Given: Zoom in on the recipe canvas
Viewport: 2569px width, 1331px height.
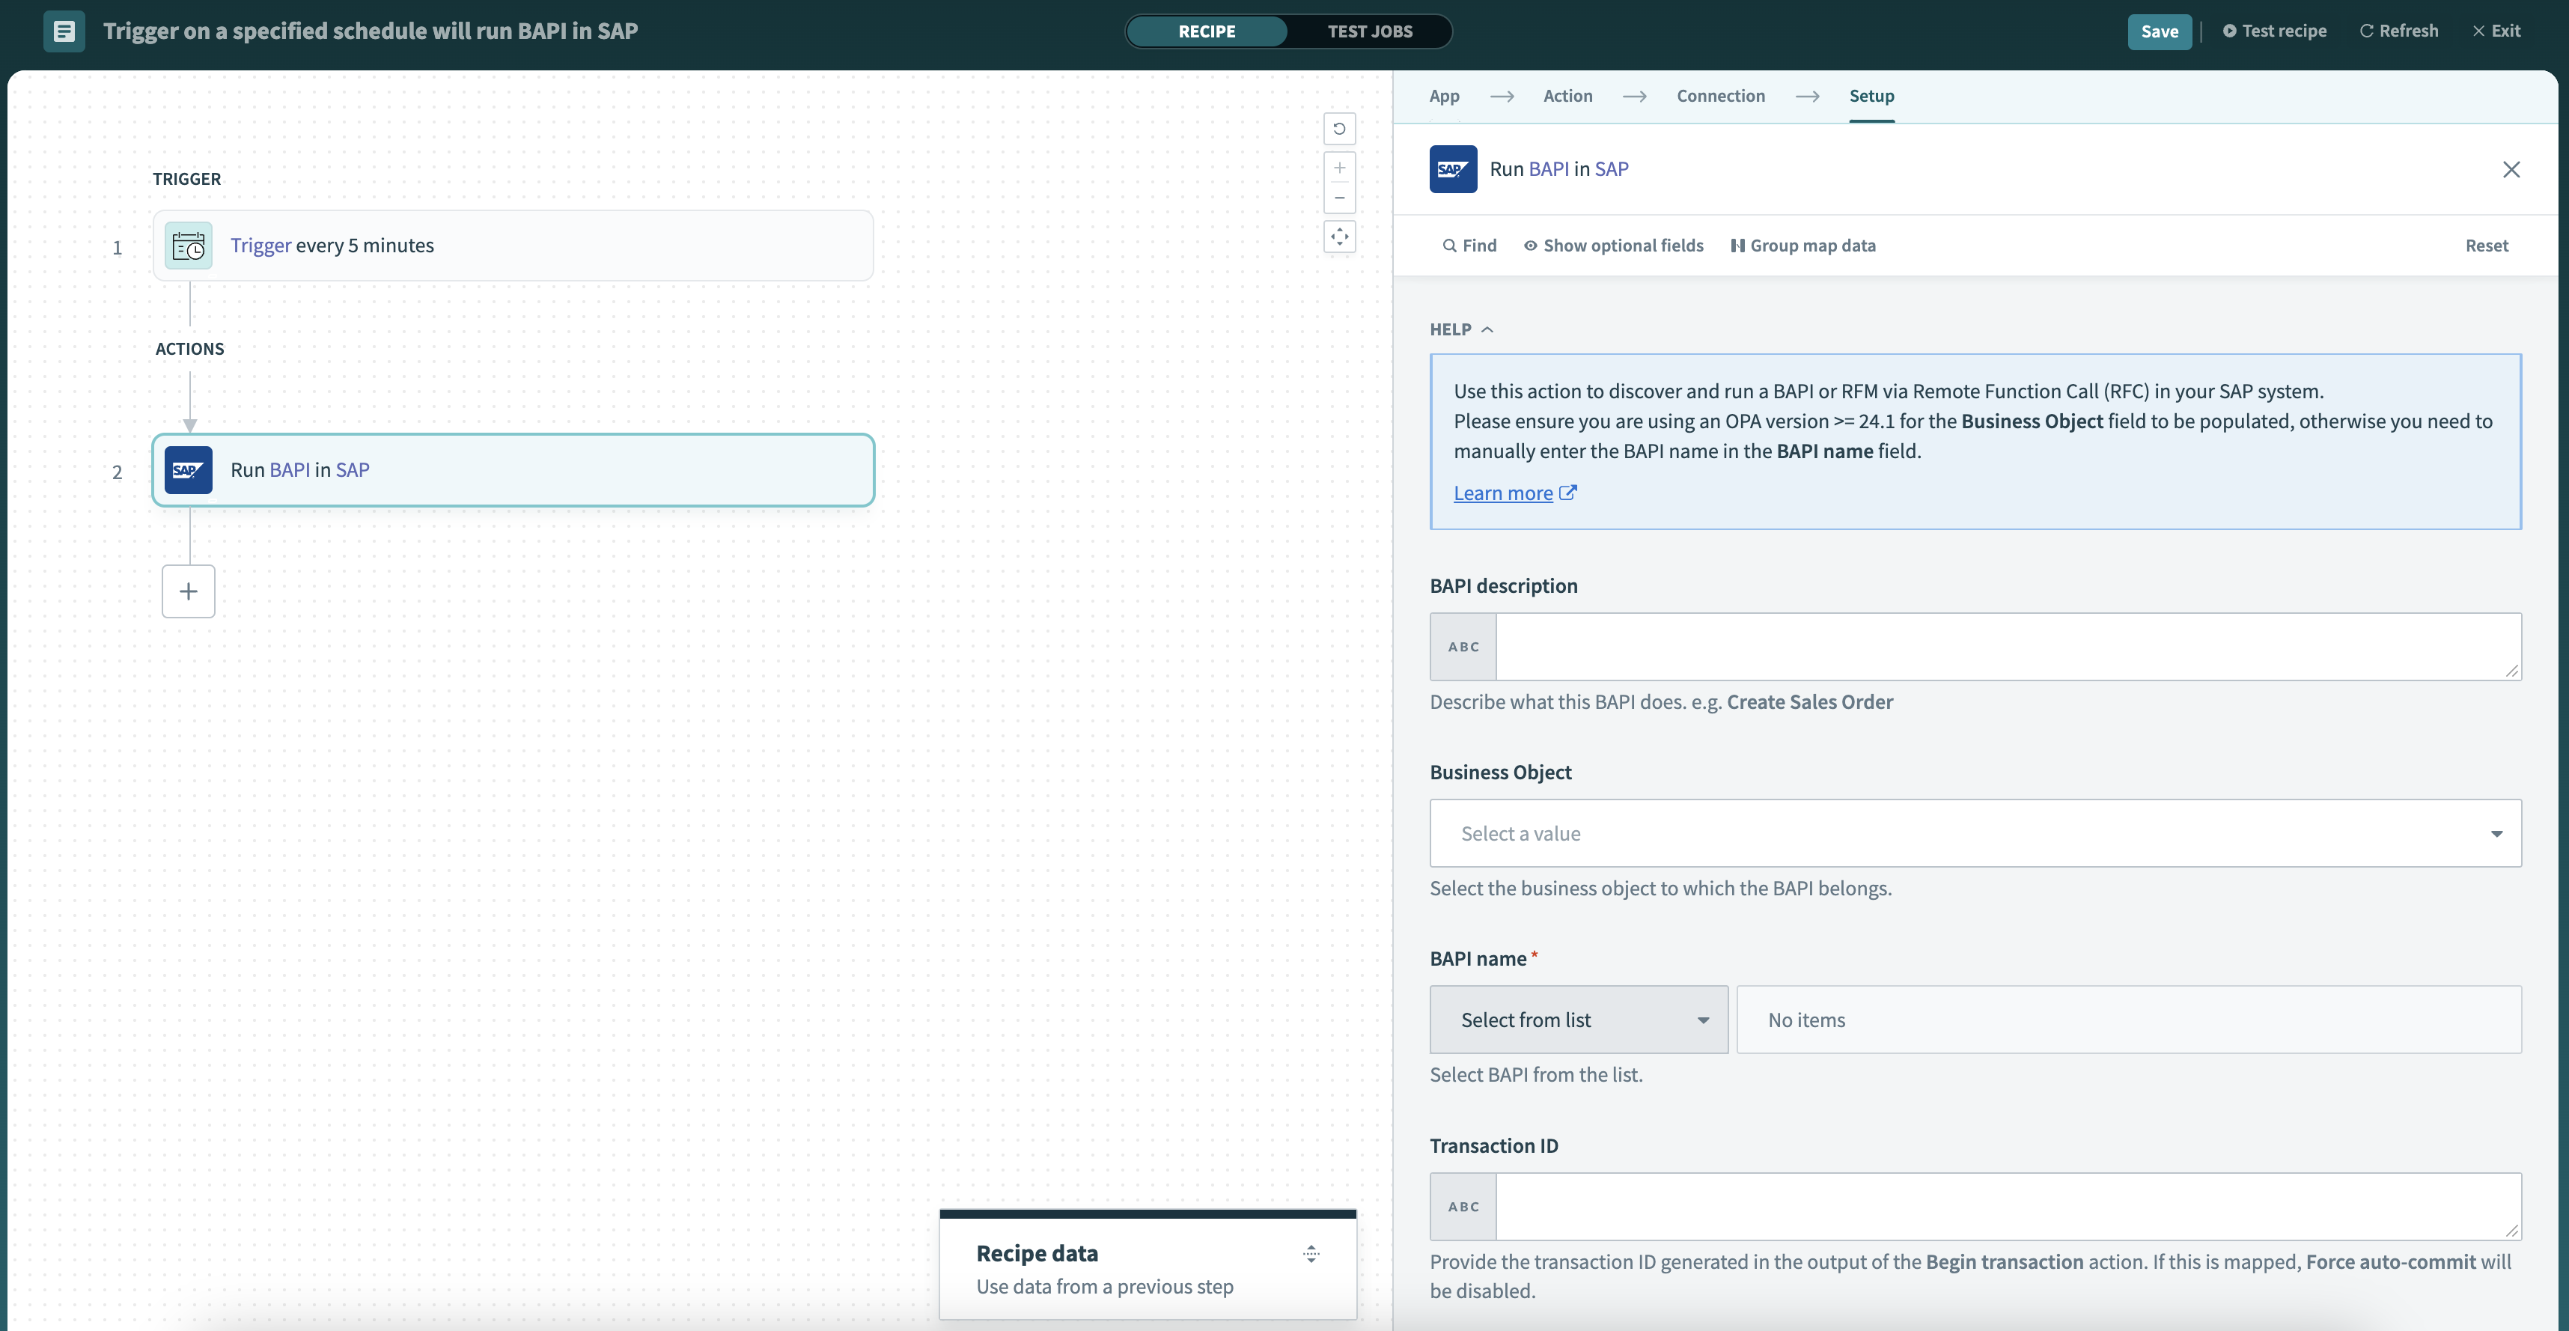Looking at the screenshot, I should (1339, 168).
